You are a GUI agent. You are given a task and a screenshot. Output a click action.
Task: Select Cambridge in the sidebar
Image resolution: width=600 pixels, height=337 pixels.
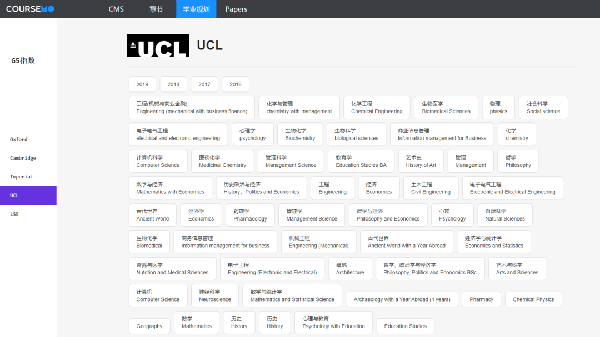point(28,158)
